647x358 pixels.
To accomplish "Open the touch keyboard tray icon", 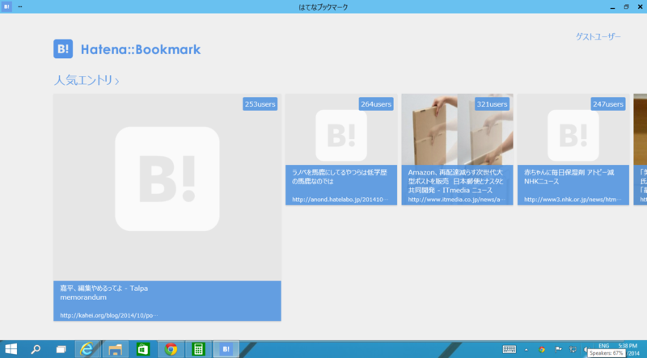I will pos(510,349).
